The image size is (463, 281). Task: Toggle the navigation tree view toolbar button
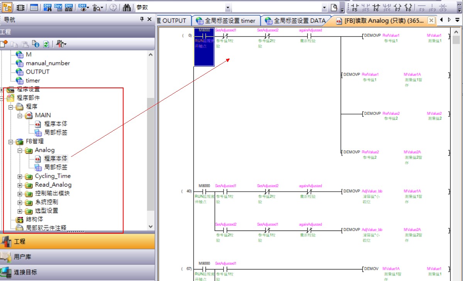point(7,7)
